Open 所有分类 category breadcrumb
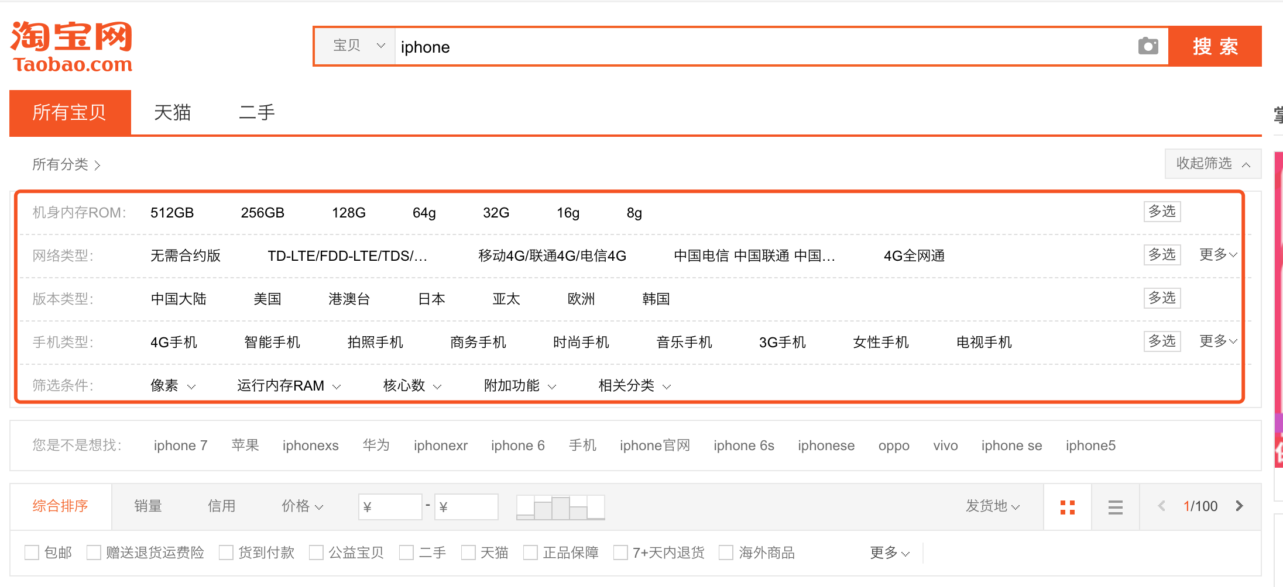1283x587 pixels. click(66, 164)
